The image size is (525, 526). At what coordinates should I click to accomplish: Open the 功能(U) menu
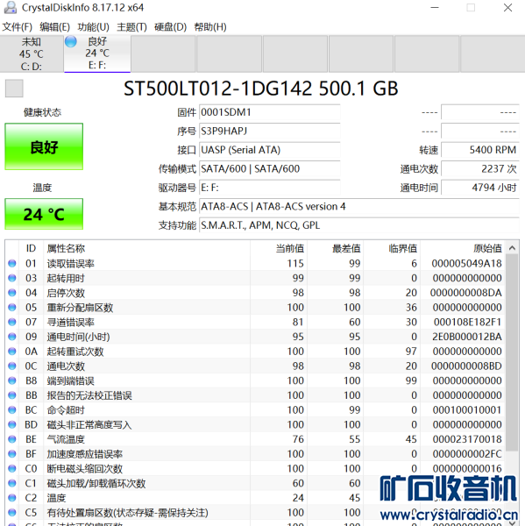coord(93,27)
